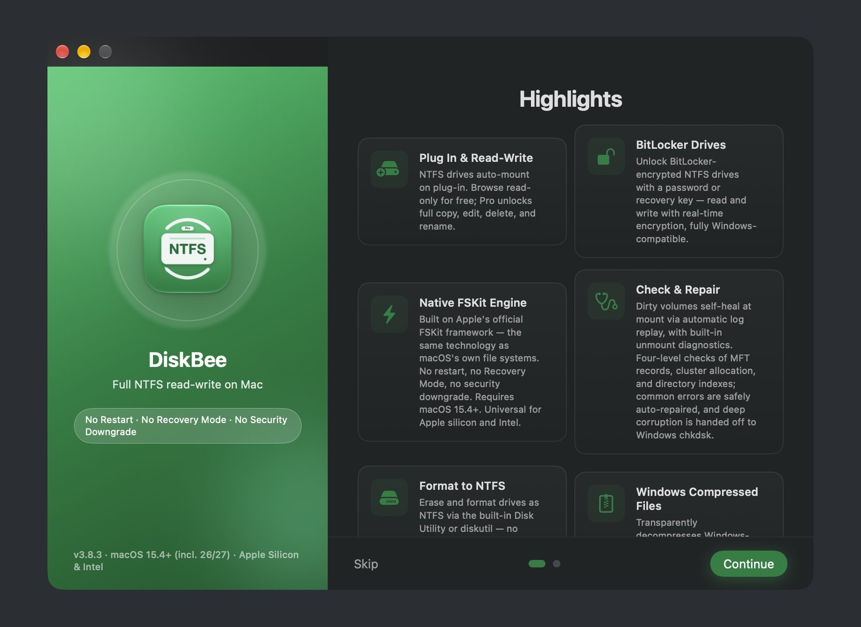Click the BitLocker Drives unlock icon
Screen dimensions: 861x627
pyautogui.click(x=606, y=157)
